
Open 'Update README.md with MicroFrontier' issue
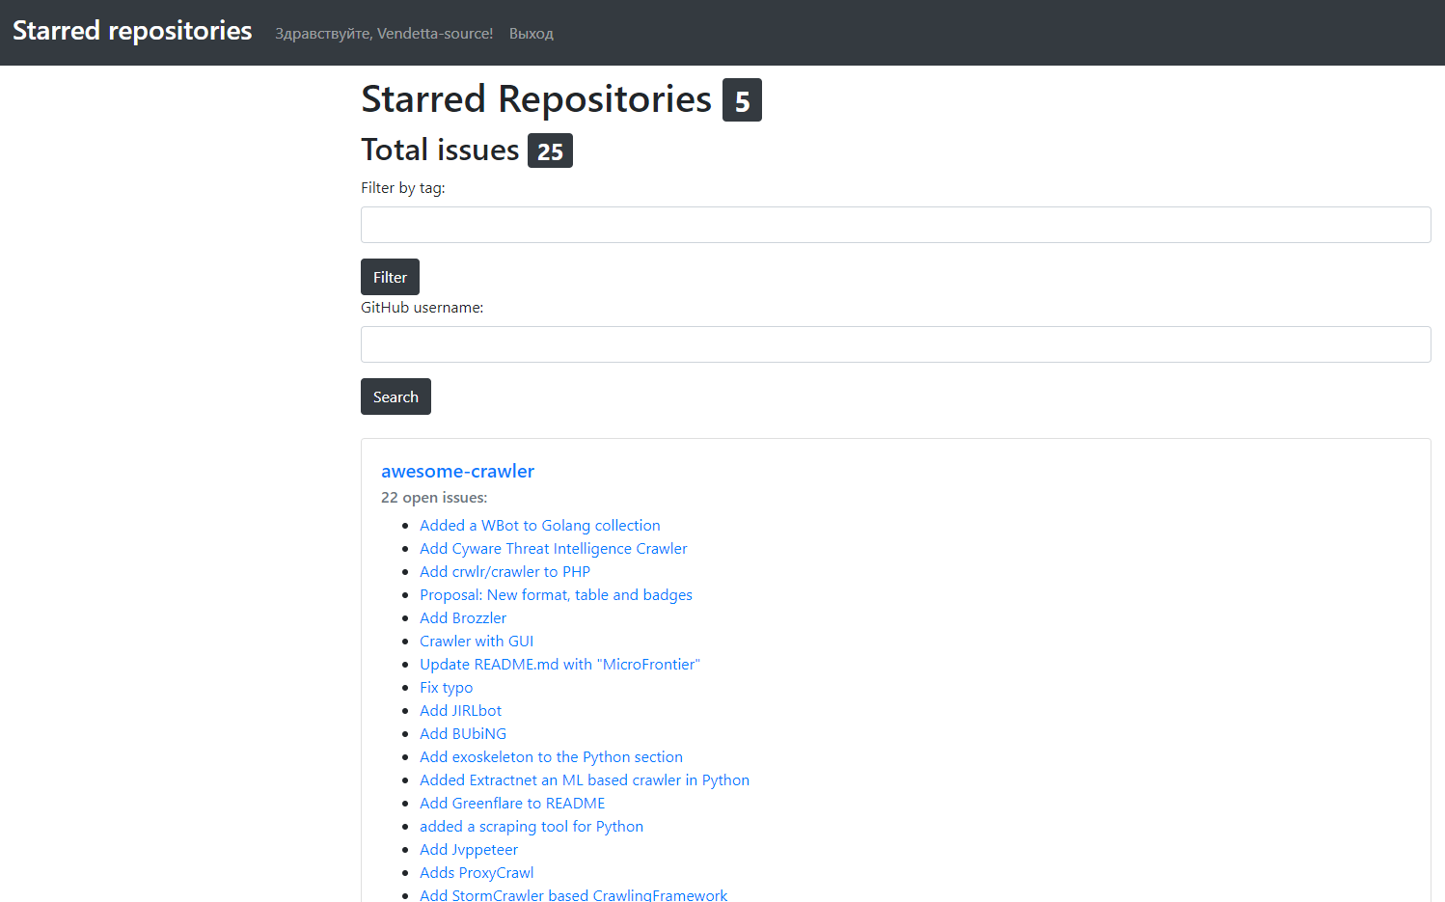[x=559, y=665]
